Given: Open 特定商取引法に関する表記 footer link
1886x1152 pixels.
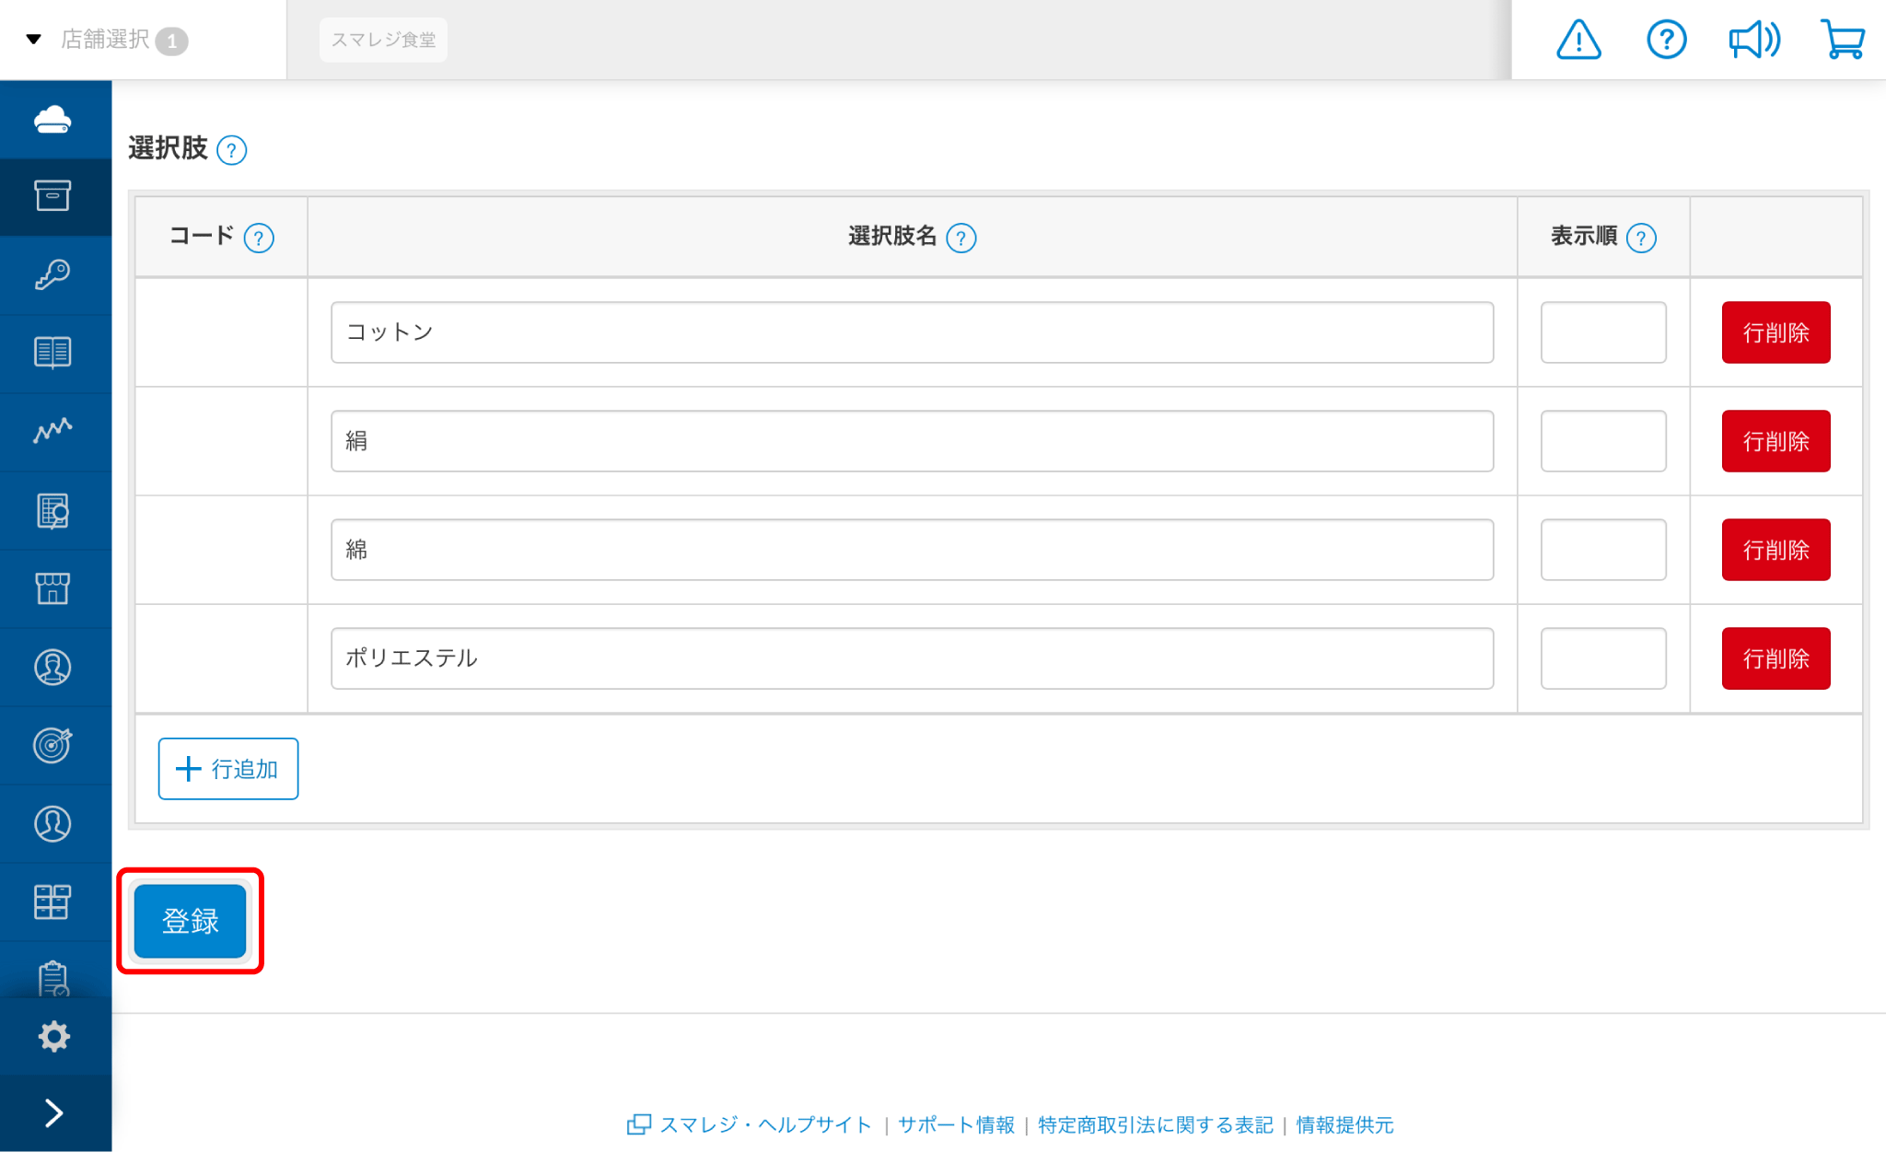Looking at the screenshot, I should coord(1155,1124).
